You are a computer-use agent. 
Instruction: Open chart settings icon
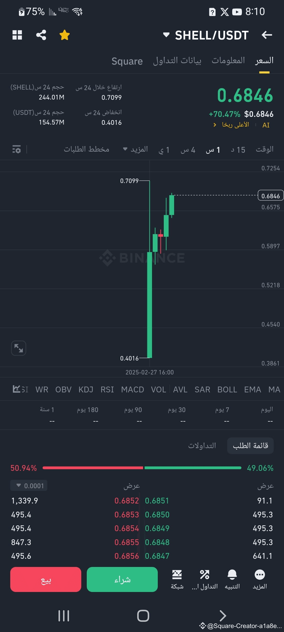[17, 149]
